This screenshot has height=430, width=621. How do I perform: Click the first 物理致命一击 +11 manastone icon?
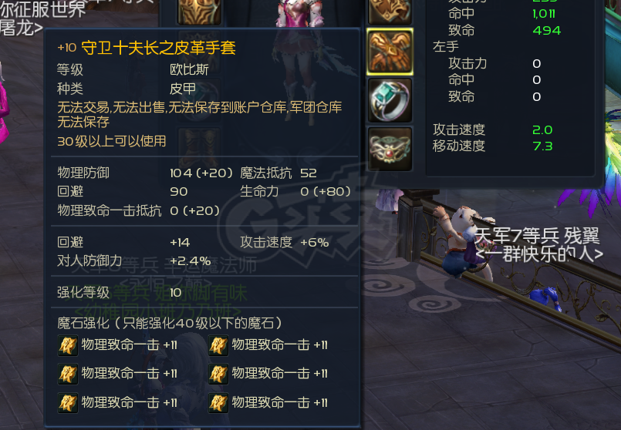(68, 345)
